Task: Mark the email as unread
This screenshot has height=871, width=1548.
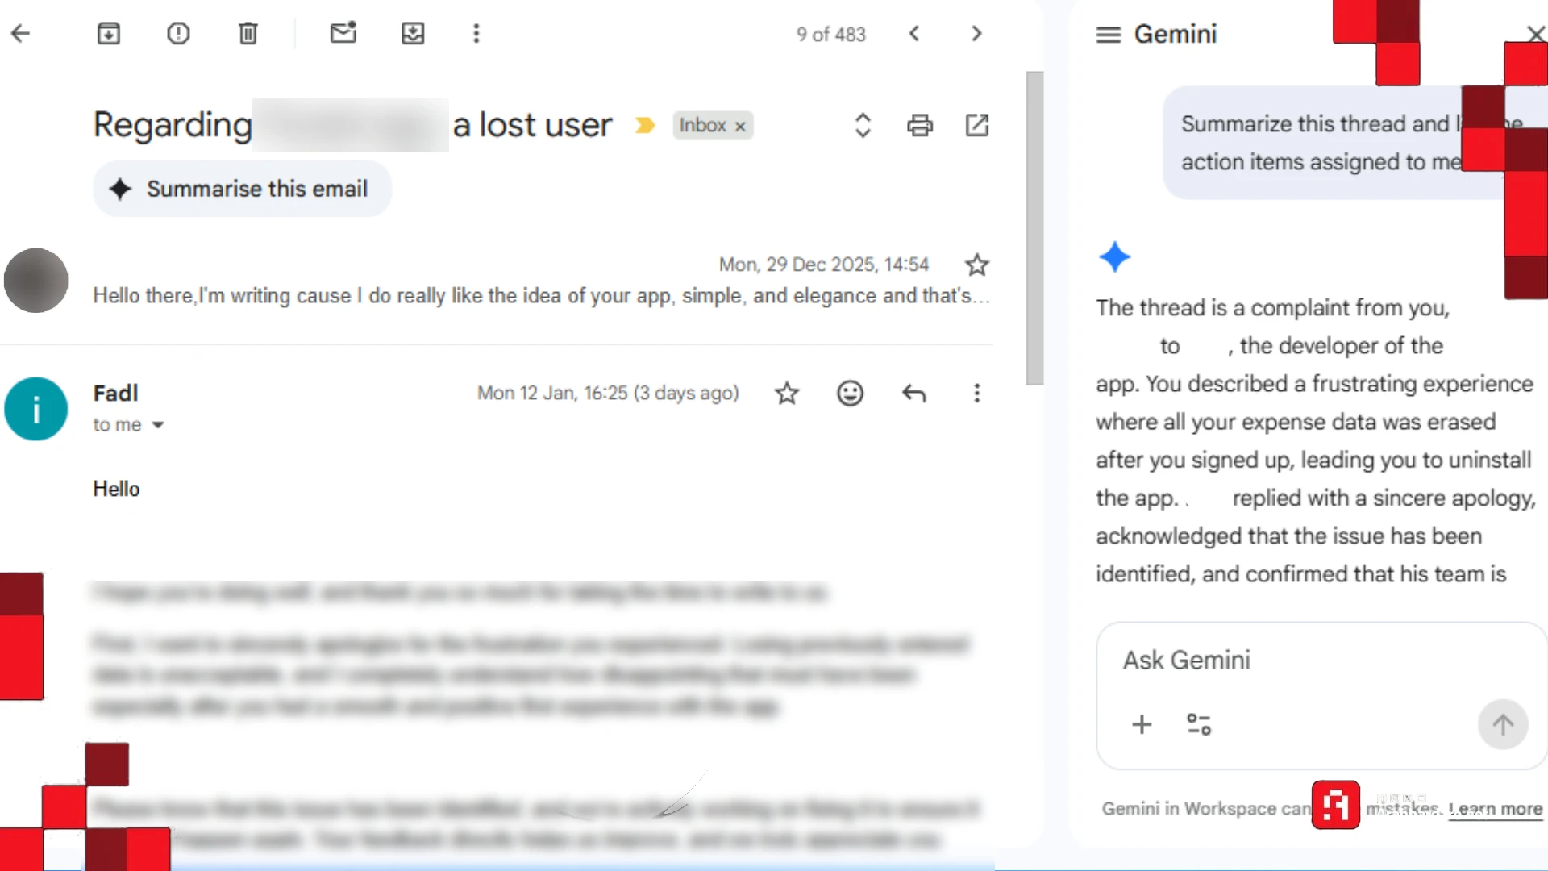Action: tap(343, 33)
